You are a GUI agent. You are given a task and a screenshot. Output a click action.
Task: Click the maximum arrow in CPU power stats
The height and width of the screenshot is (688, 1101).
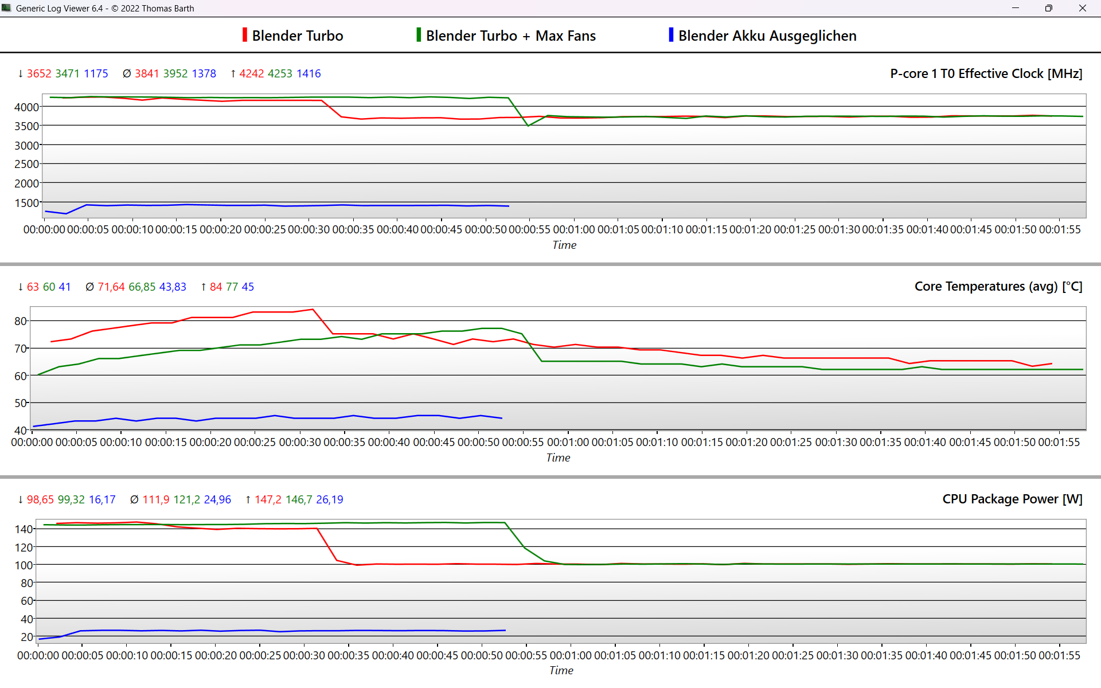(248, 499)
